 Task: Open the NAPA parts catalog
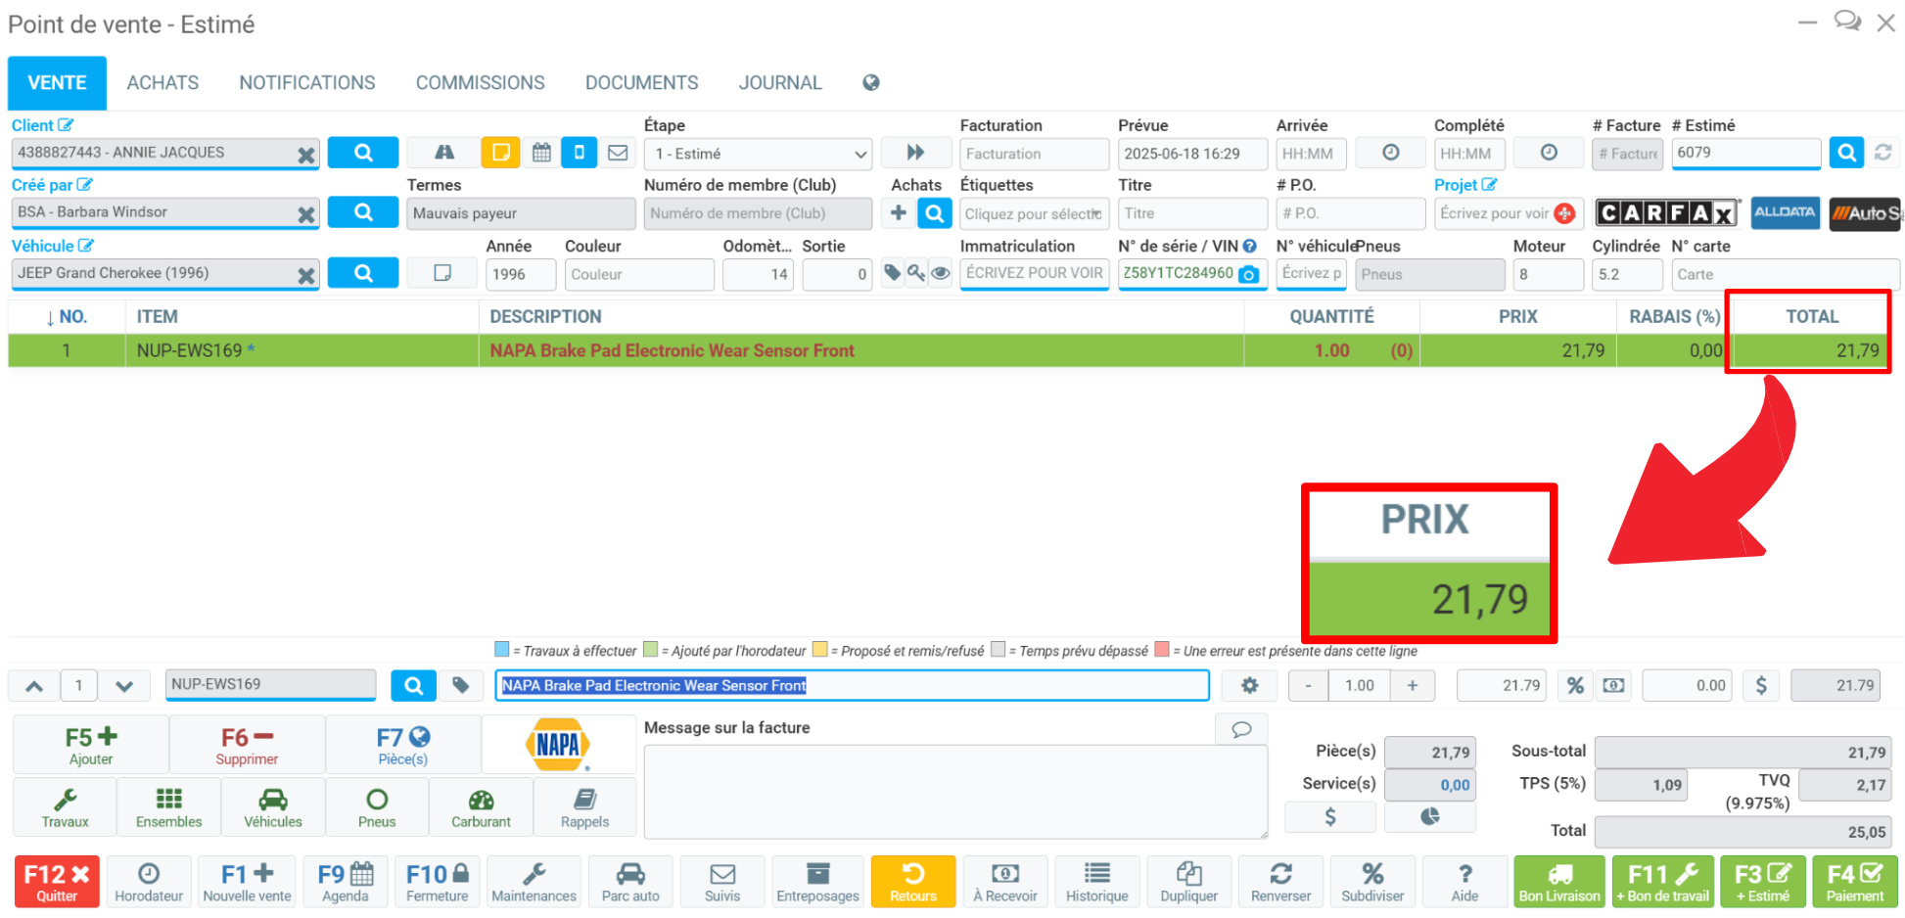(x=558, y=745)
